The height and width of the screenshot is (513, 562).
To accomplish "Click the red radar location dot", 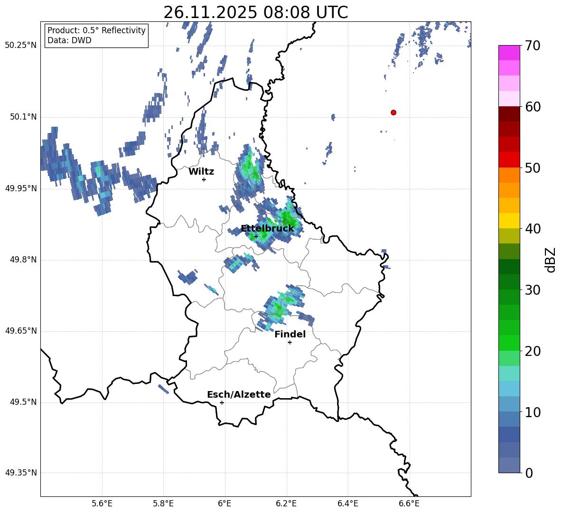I will pos(393,112).
